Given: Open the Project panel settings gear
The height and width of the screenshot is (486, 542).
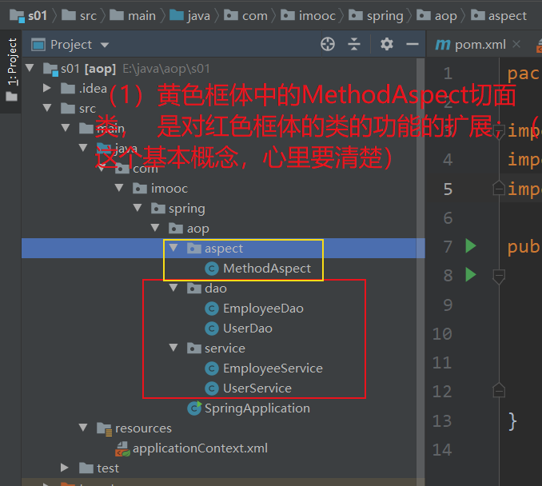Looking at the screenshot, I should [x=386, y=44].
